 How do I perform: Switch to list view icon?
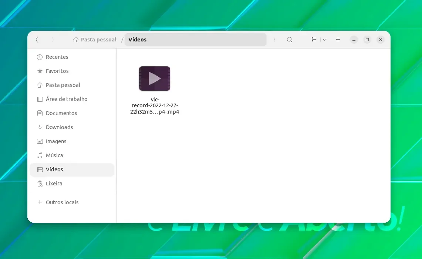click(314, 40)
